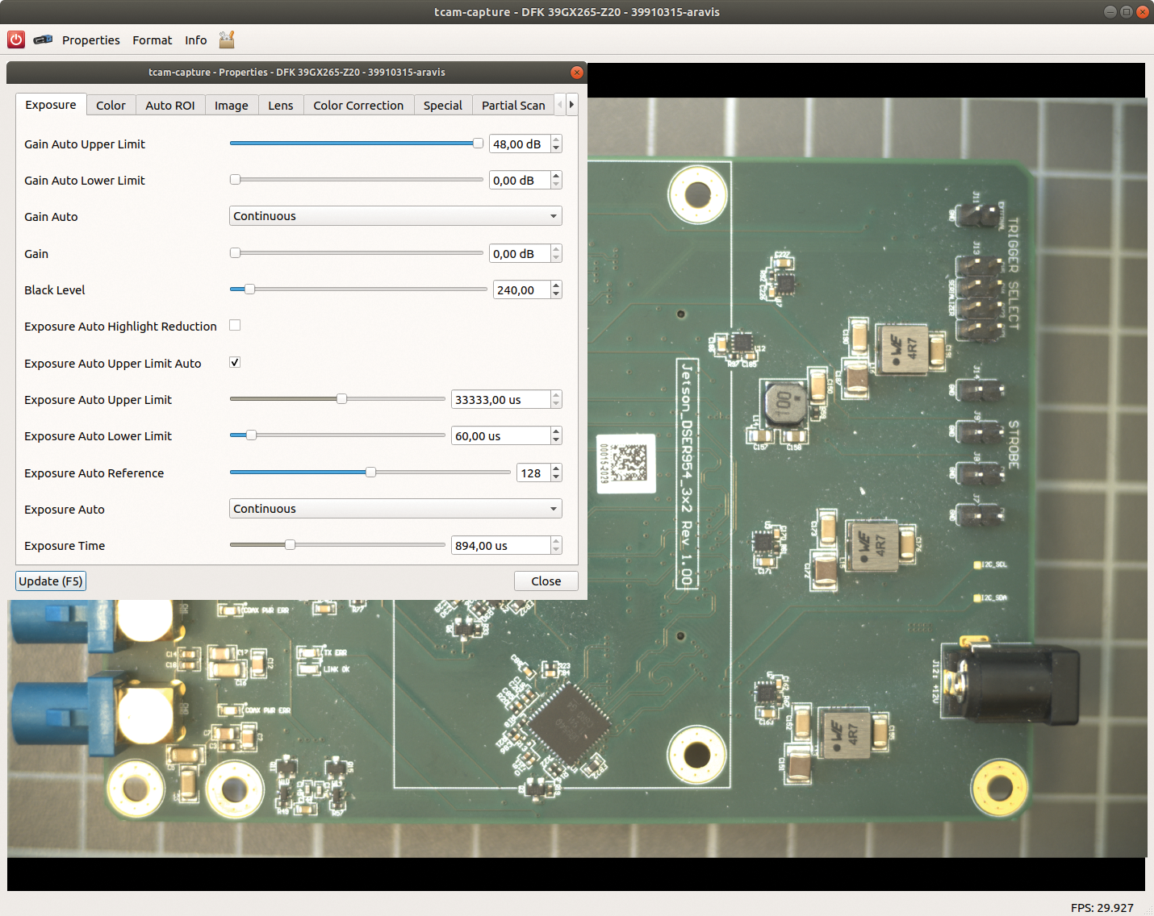Close the Properties dialog via red X
This screenshot has height=916, width=1154.
click(576, 73)
